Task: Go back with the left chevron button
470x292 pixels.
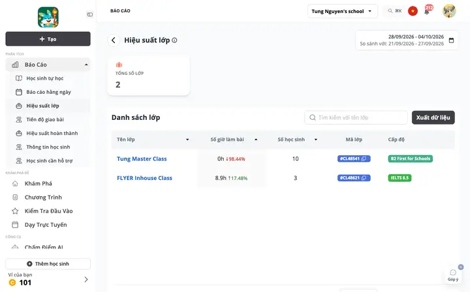Action: [x=114, y=40]
